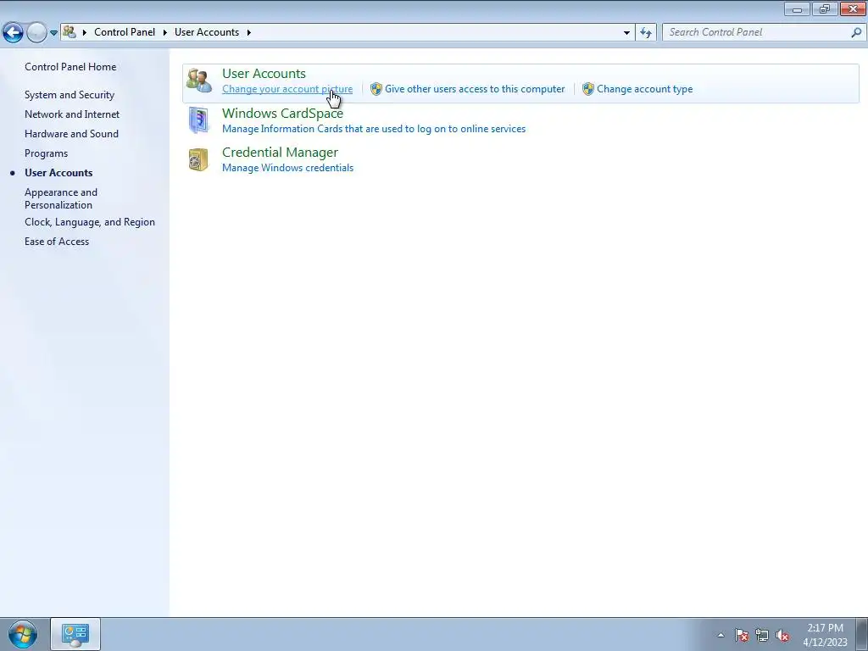Screen dimensions: 868x651
Task: Click Manage Information Cards link
Action: 374,129
